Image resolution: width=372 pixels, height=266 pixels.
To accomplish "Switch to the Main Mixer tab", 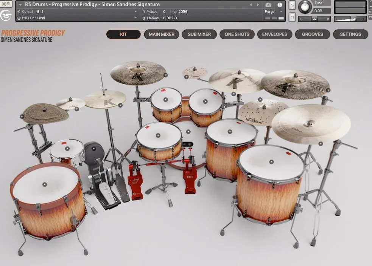I will [x=161, y=34].
